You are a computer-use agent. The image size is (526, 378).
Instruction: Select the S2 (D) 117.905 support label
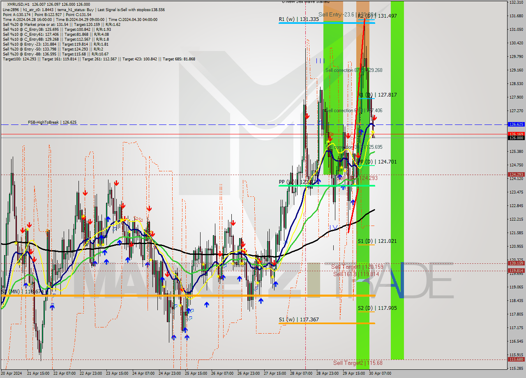click(x=377, y=308)
